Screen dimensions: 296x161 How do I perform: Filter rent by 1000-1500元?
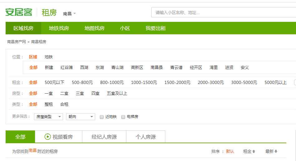coord(144,82)
